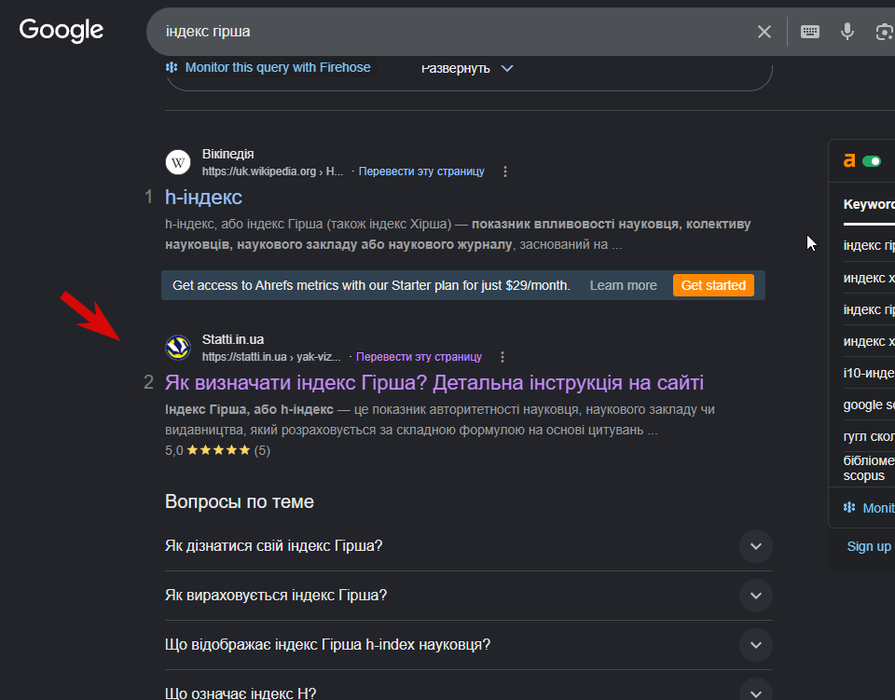Click the Wikipedia favicon
The height and width of the screenshot is (700, 895).
click(178, 162)
